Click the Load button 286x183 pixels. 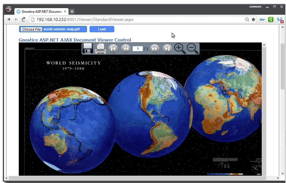(102, 29)
